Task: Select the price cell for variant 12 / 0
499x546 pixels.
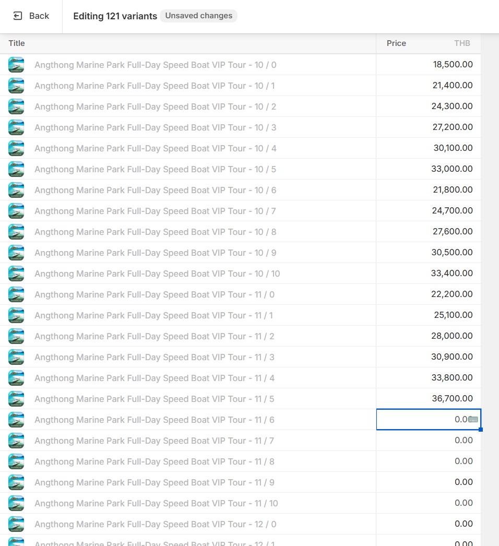Action: pyautogui.click(x=428, y=524)
